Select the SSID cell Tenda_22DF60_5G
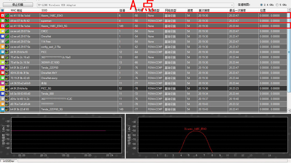291x163 pixels. [x=52, y=109]
